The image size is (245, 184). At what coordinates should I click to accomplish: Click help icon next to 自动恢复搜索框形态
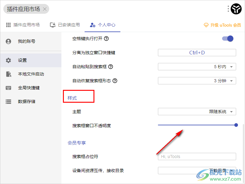click(x=115, y=81)
